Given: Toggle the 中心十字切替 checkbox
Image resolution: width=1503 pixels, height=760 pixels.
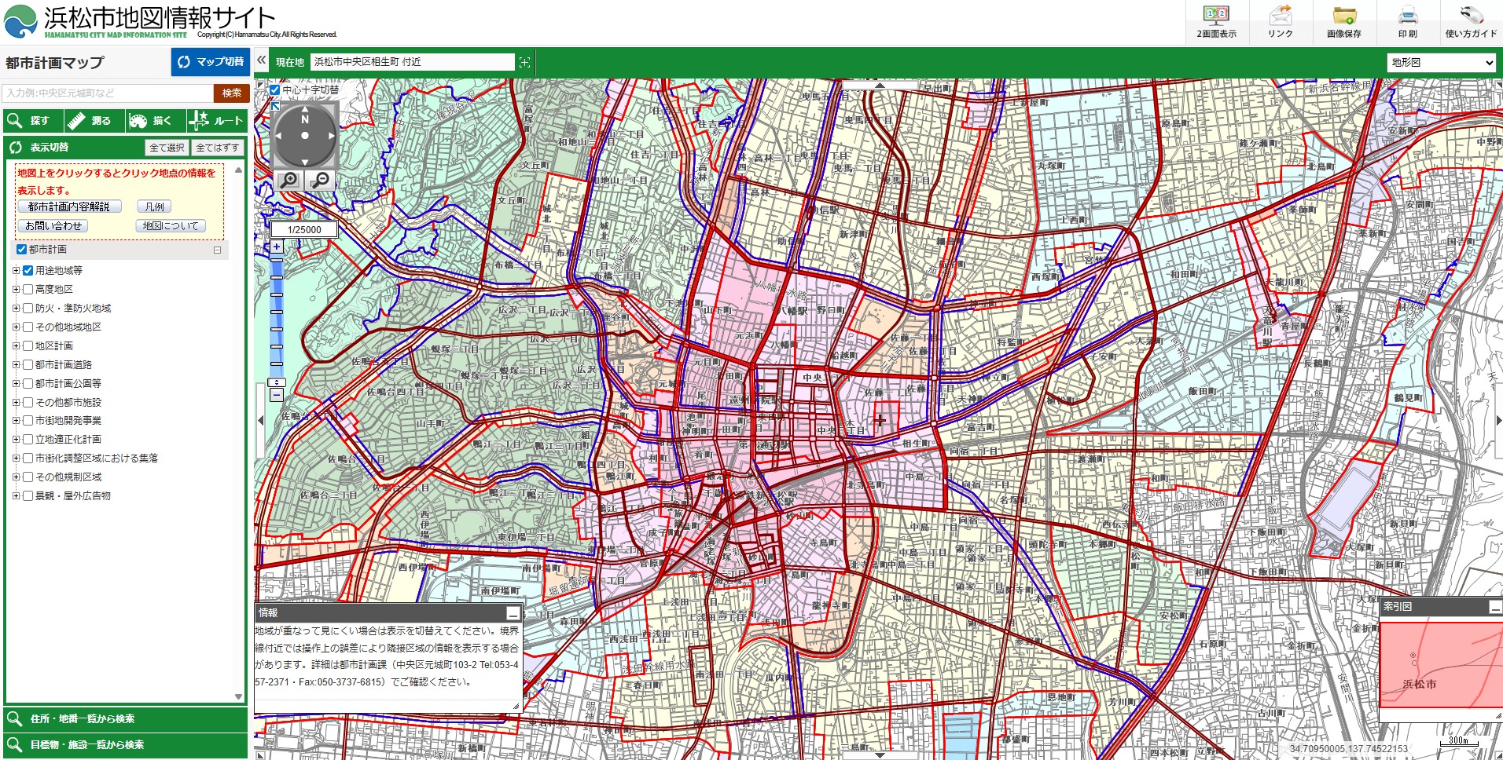Looking at the screenshot, I should click(x=275, y=90).
